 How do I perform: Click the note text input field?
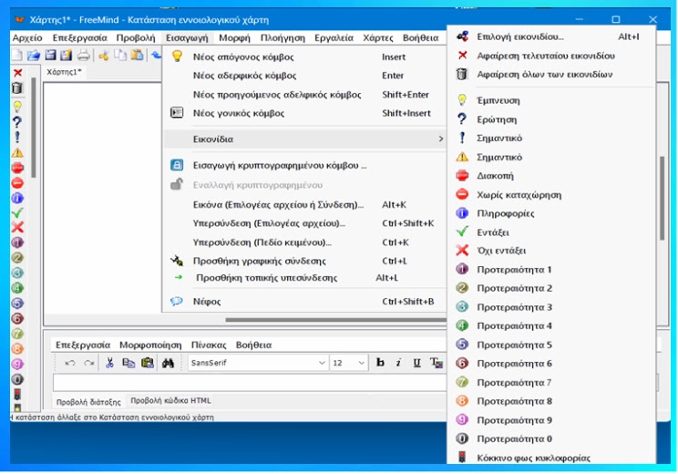pos(250,383)
